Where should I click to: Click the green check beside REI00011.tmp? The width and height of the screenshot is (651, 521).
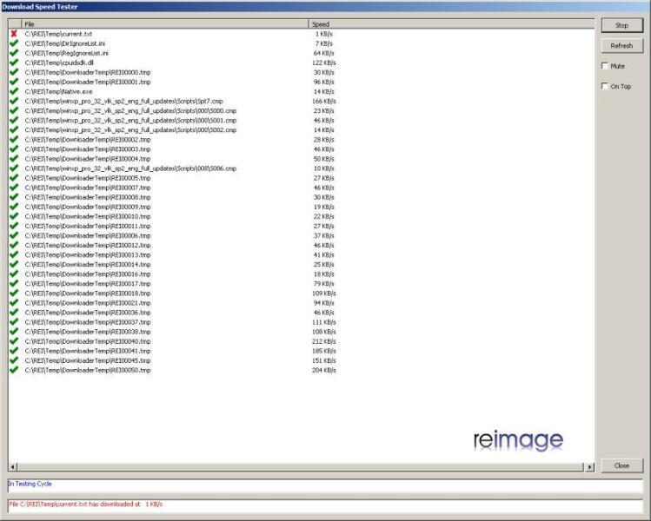click(x=14, y=226)
